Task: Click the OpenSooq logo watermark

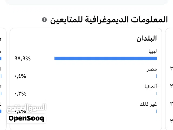Action: click(x=26, y=118)
